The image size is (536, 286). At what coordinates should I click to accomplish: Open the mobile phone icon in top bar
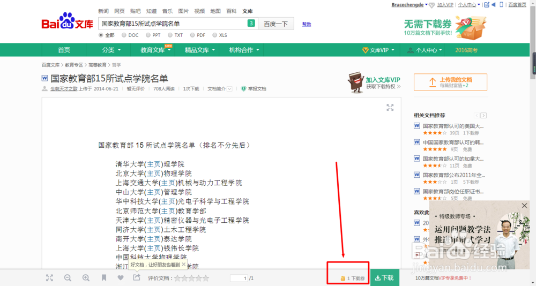502,5
